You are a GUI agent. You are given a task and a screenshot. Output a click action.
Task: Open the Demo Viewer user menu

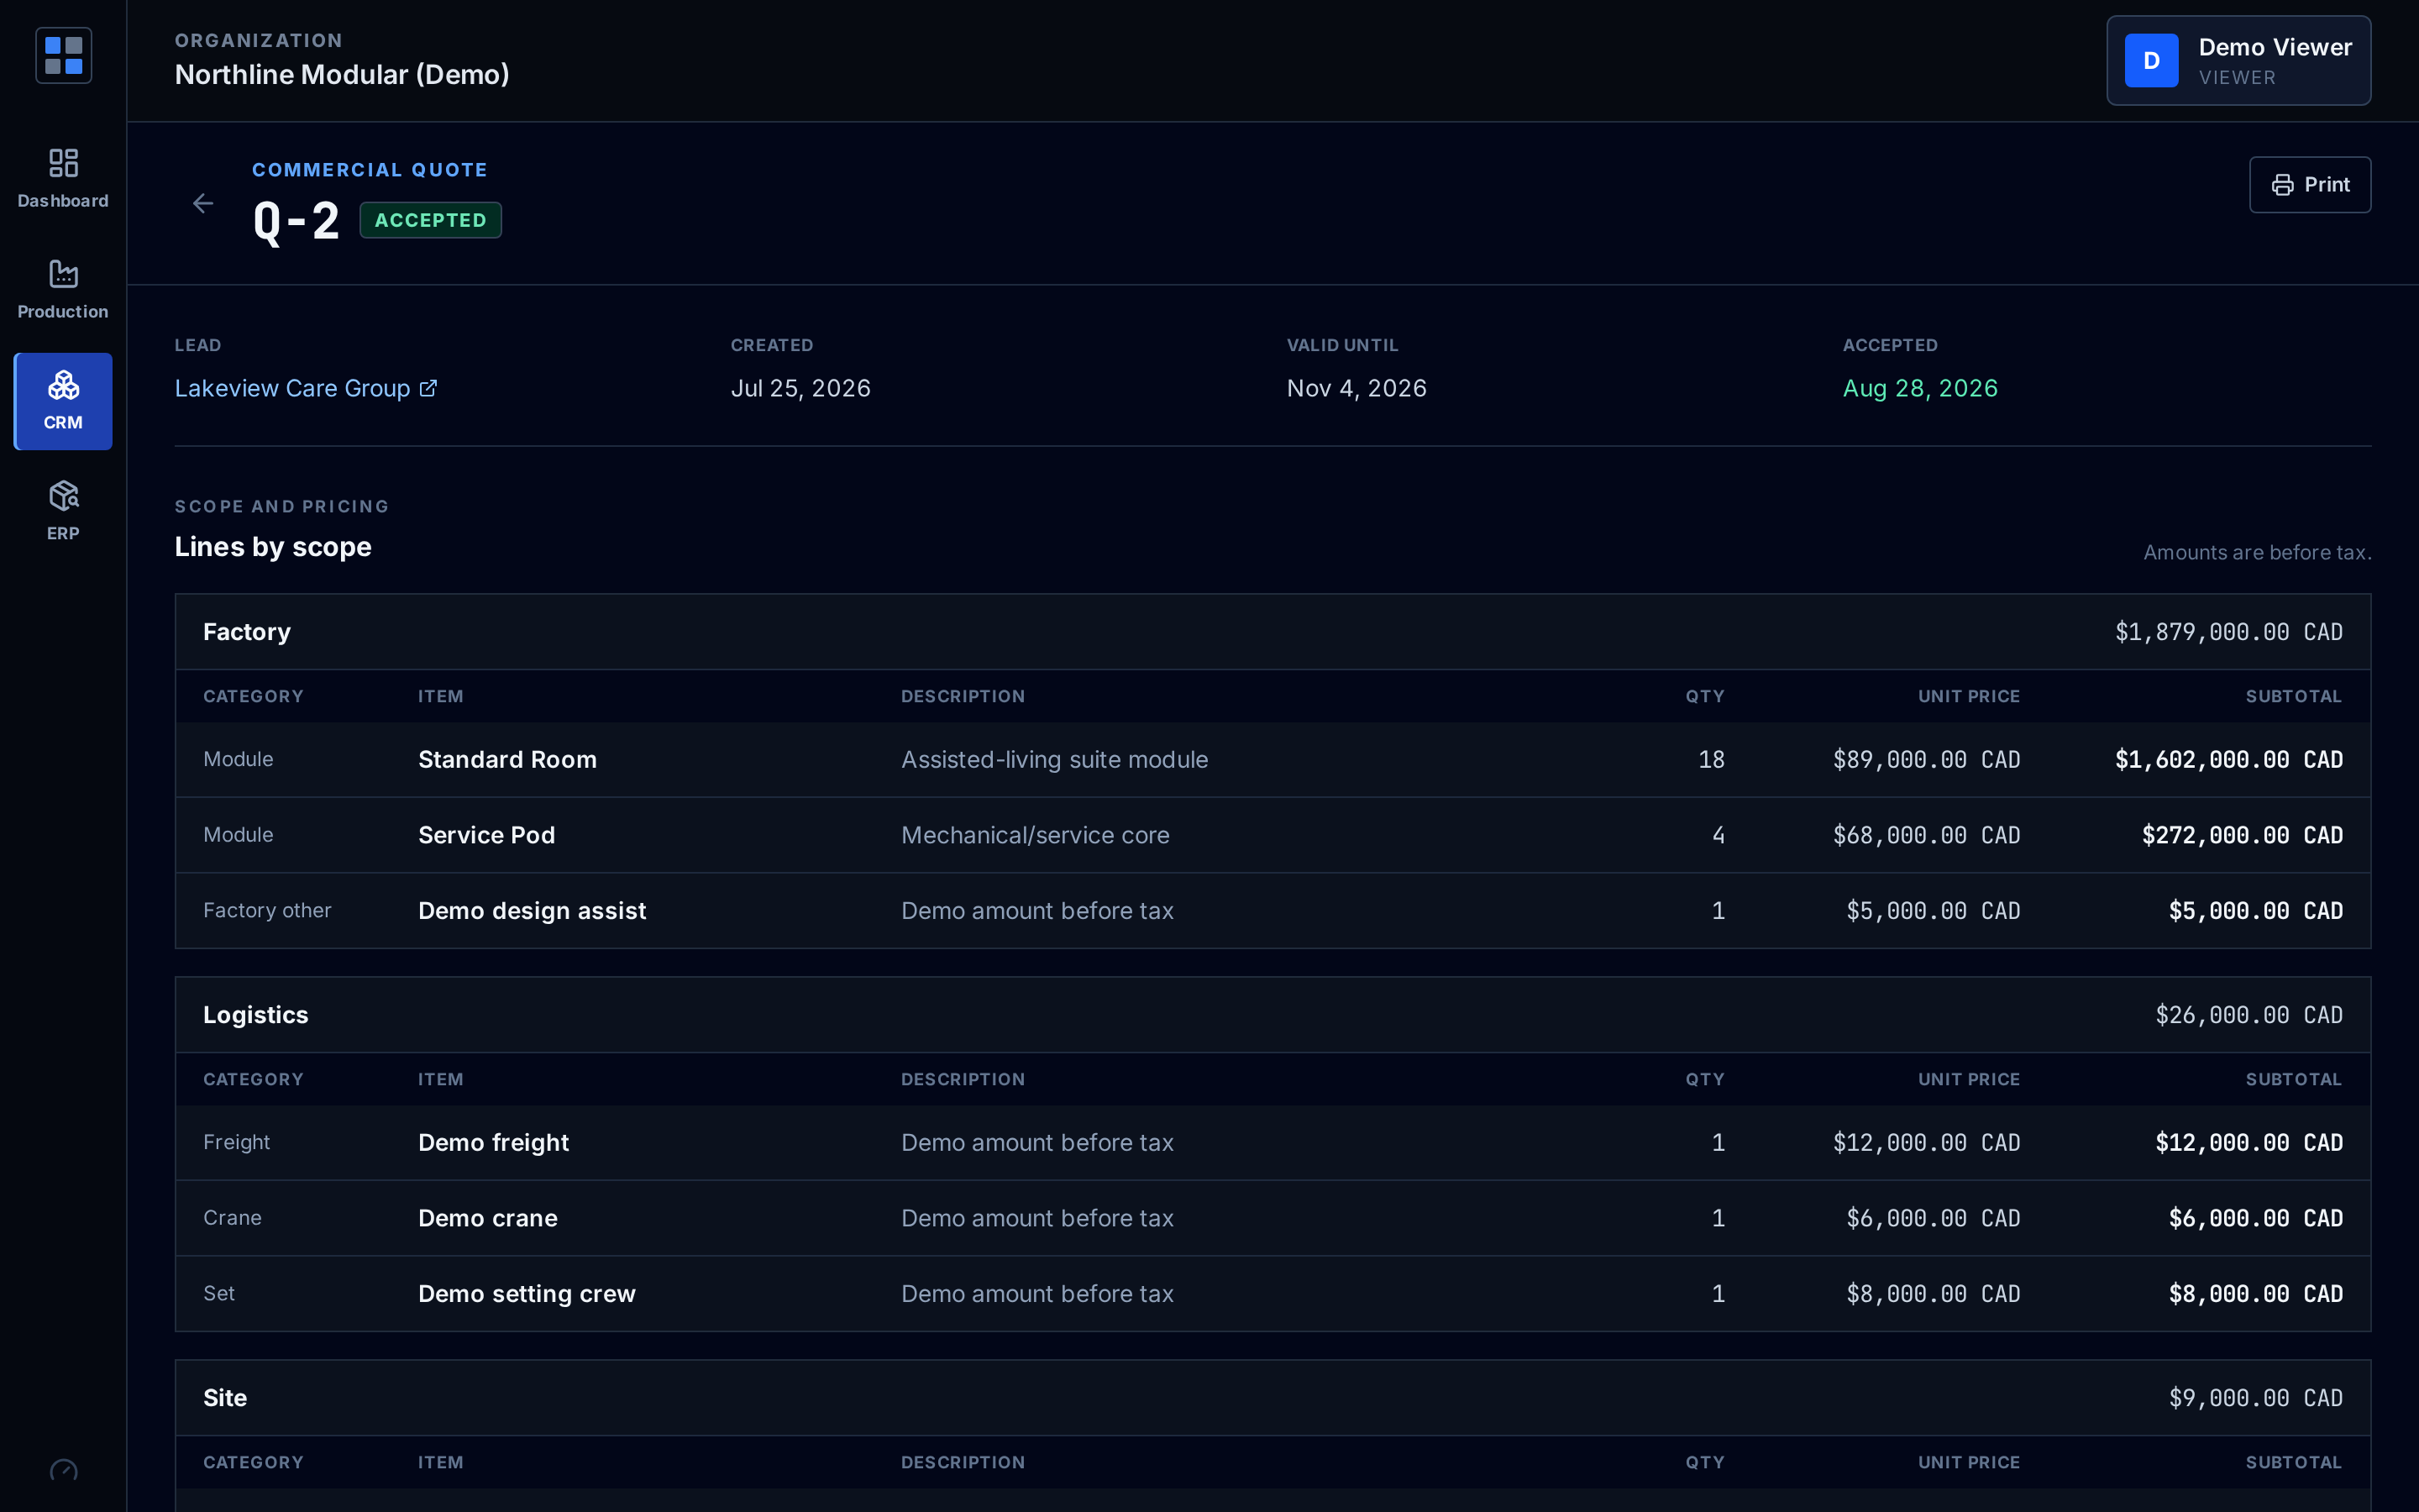coord(2238,61)
